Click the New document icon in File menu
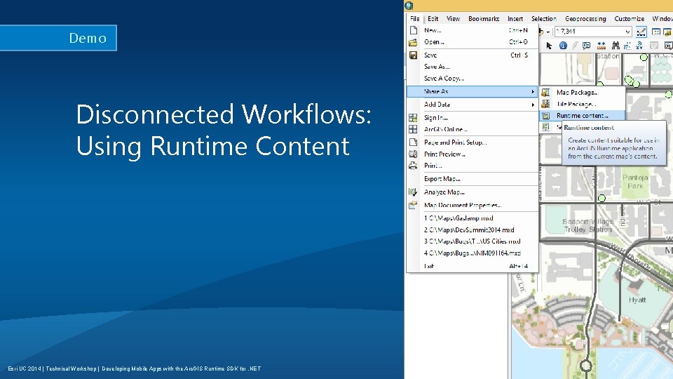 [414, 30]
